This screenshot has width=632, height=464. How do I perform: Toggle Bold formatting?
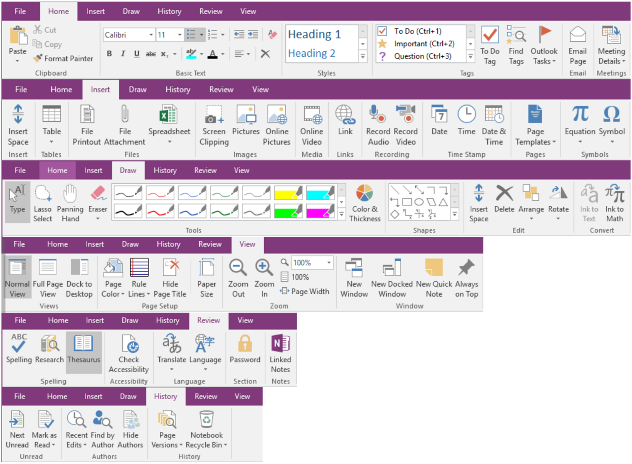click(109, 54)
